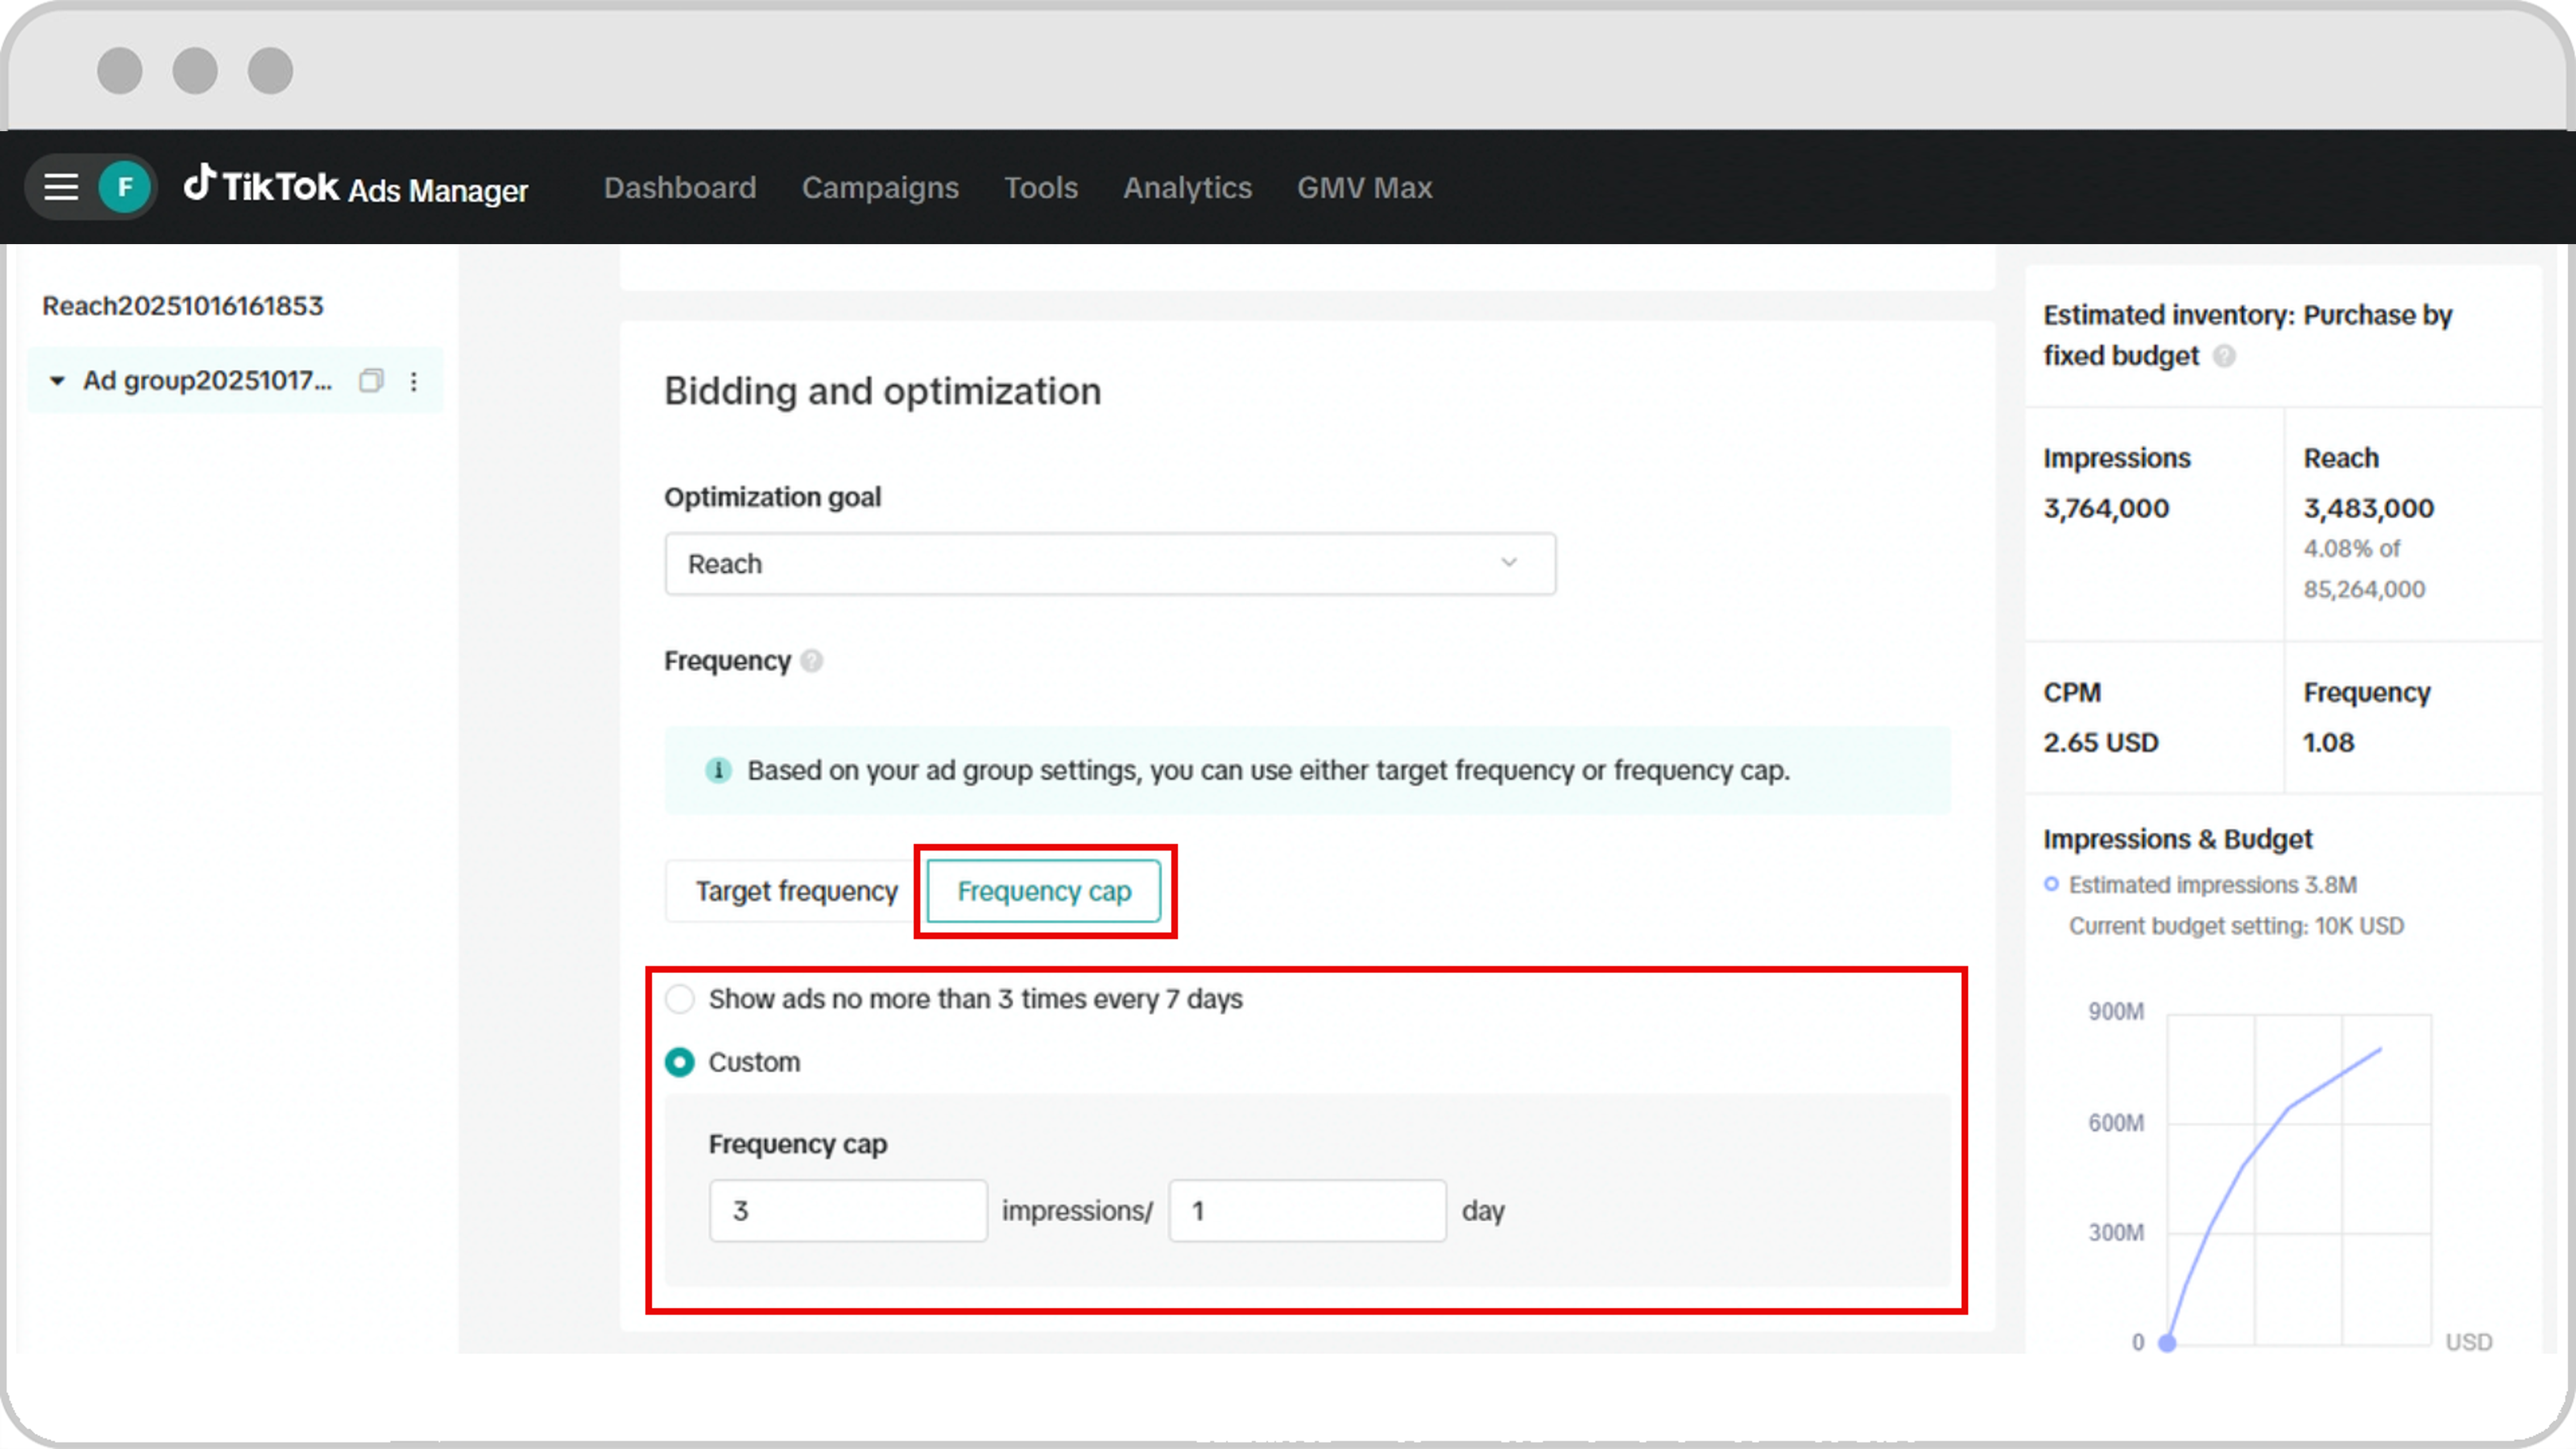
Task: Click the impressions count input field
Action: tap(848, 1211)
